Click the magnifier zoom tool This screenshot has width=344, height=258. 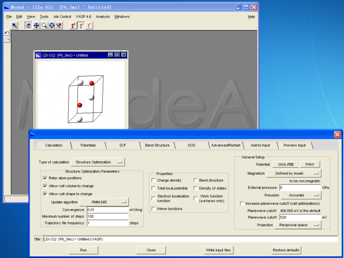(x=44, y=25)
